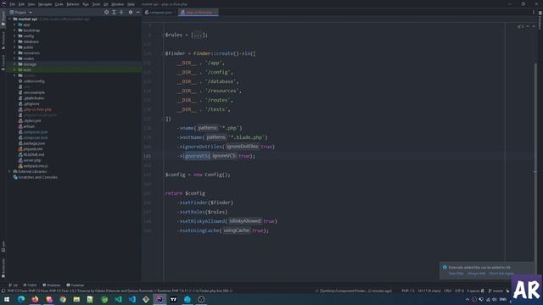Click the expand all icon in Project panel

point(114,12)
